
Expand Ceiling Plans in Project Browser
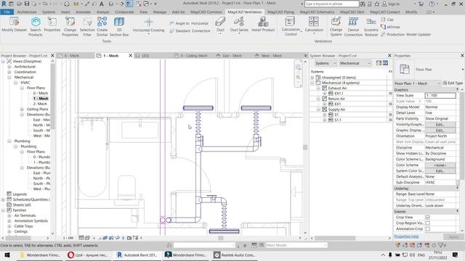22,109
